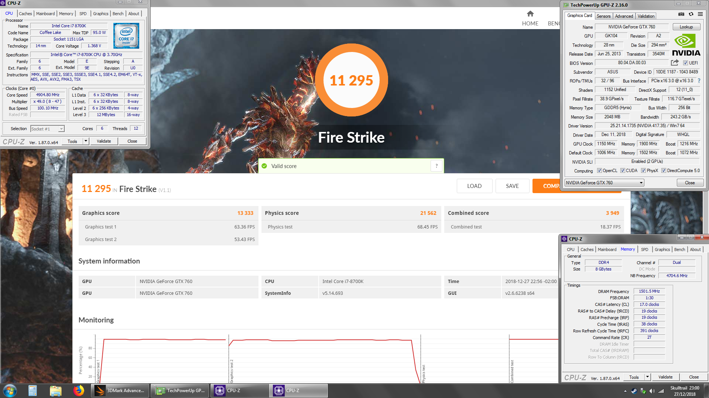Click Validate in the CPU-Z CPU window
709x398 pixels.
[x=104, y=141]
